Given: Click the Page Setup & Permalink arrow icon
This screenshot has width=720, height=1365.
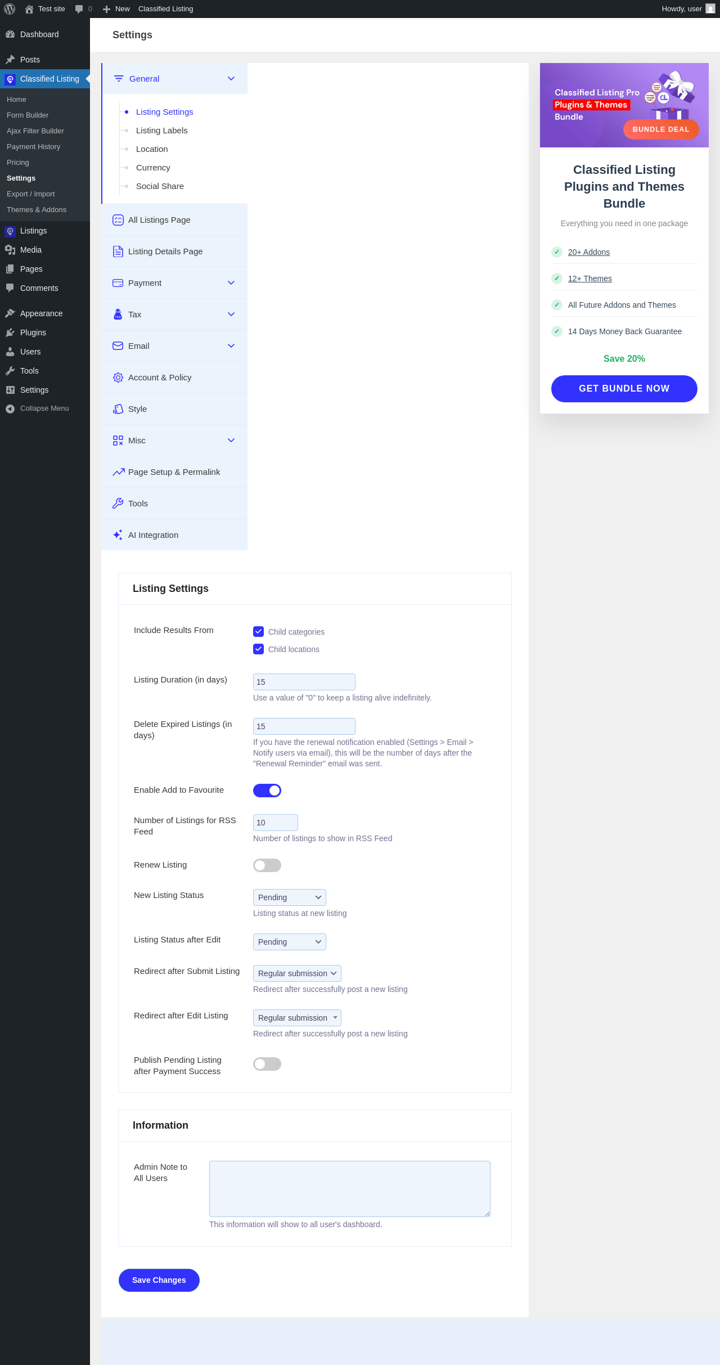Looking at the screenshot, I should [118, 472].
